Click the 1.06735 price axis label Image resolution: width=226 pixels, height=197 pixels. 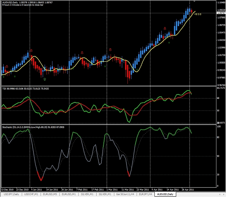coord(221,25)
